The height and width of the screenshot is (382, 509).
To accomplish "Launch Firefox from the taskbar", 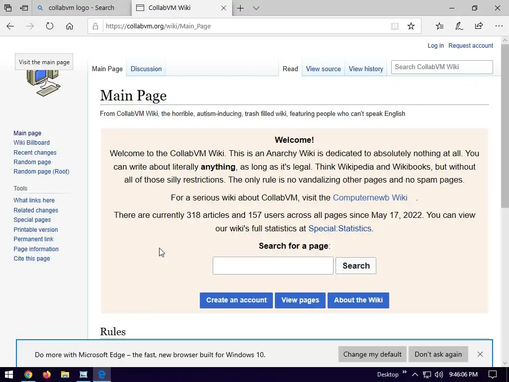I will 47,375.
